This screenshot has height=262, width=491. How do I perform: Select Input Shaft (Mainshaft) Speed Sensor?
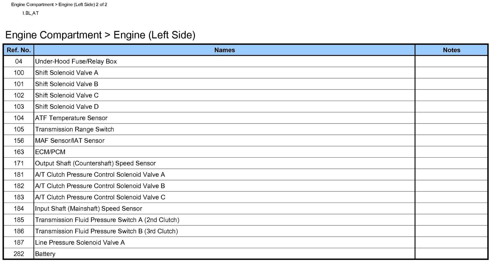click(89, 208)
